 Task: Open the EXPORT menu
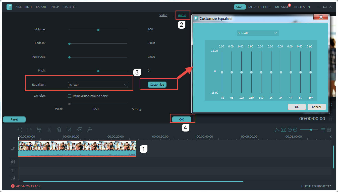coord(42,7)
